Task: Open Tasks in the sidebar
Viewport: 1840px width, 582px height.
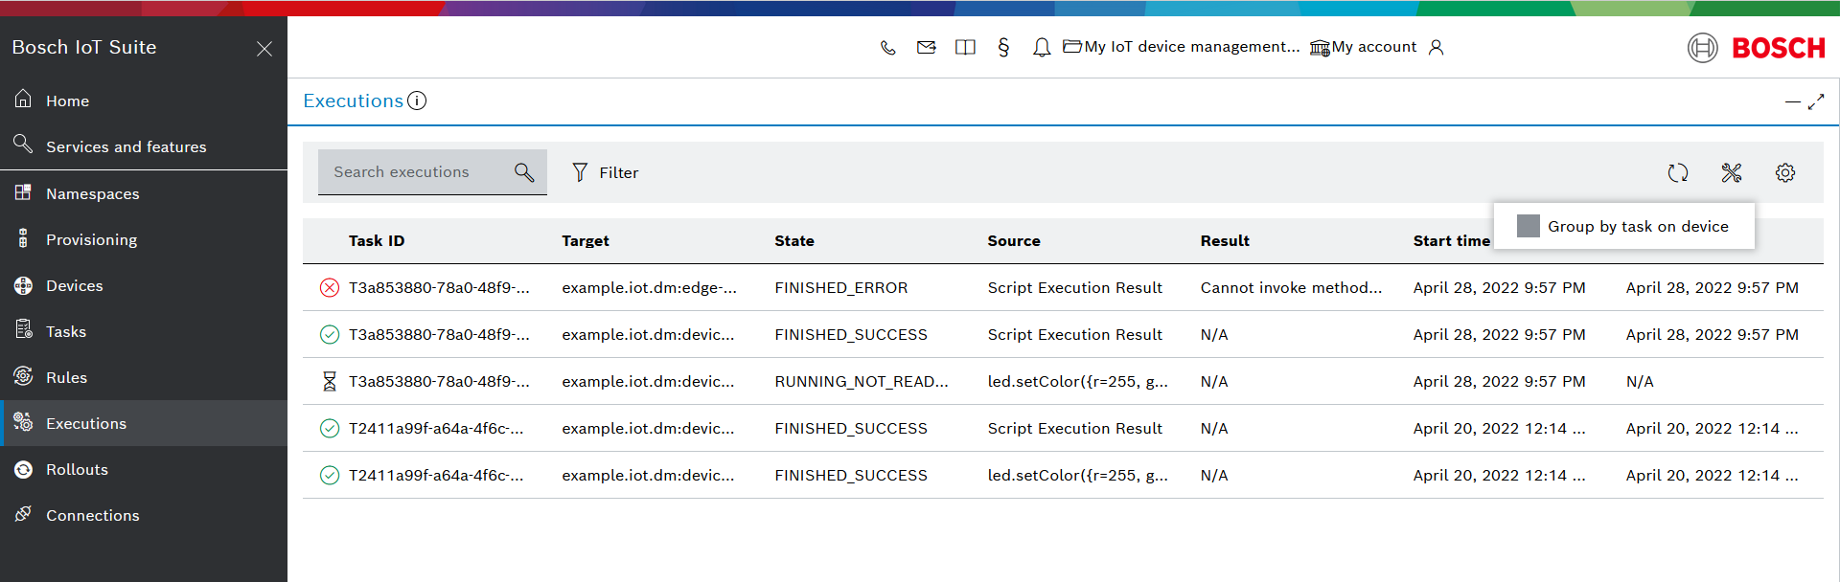Action: pos(144,331)
